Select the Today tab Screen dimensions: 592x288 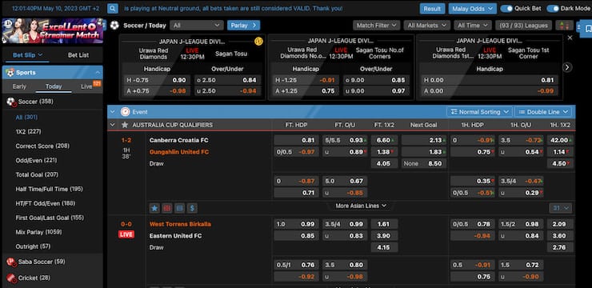click(54, 86)
